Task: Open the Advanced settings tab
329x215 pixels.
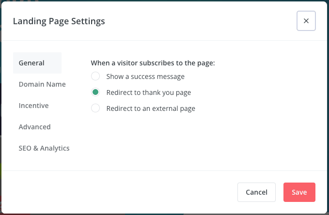Action: [x=34, y=127]
